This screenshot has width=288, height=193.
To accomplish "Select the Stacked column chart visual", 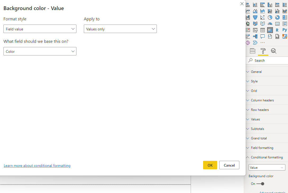I will (x=255, y=5).
